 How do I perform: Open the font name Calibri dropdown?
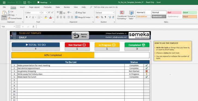[40, 13]
